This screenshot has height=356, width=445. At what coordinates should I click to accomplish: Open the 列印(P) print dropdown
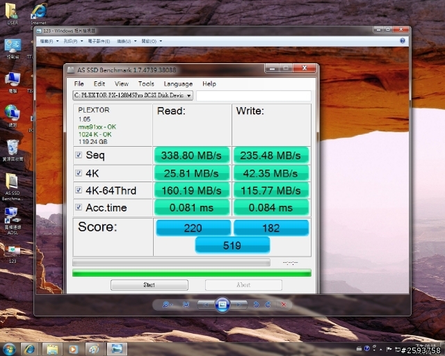point(73,41)
